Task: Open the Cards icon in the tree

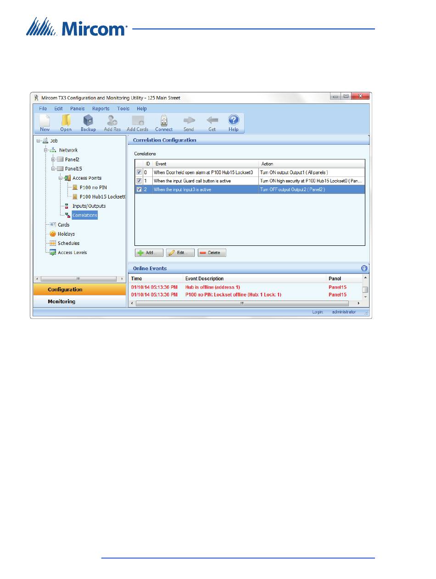Action: (53, 225)
